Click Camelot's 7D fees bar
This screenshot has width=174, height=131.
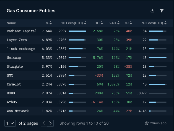[158, 84]
